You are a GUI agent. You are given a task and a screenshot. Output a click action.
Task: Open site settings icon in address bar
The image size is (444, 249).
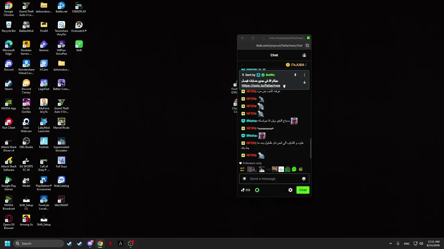pos(307,45)
